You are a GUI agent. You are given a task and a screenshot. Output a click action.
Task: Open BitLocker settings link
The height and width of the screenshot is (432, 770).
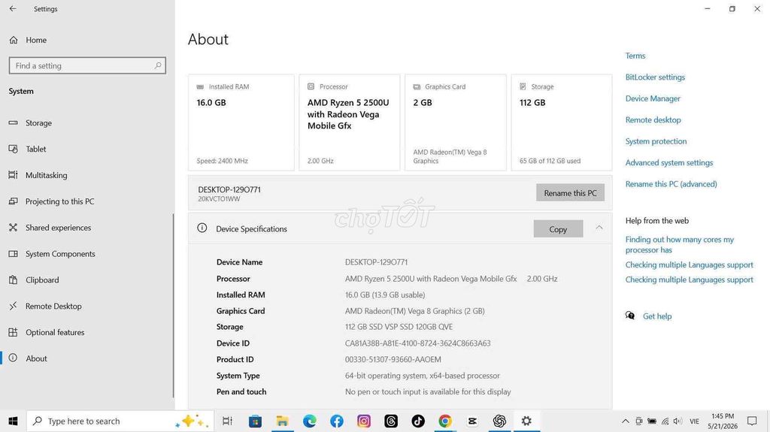point(655,77)
